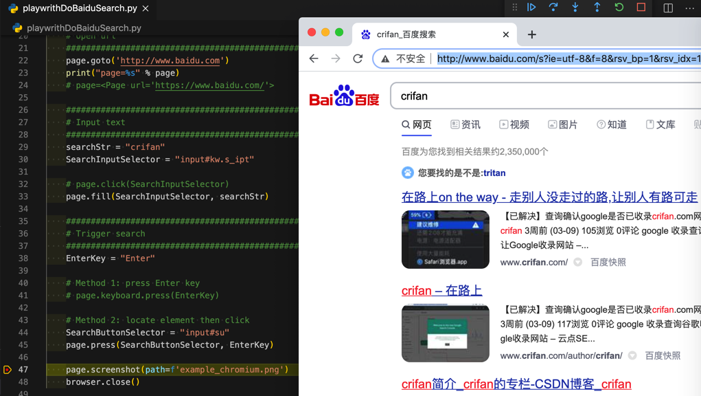Click the www.crifan.com/ result URL
701x396 pixels.
tap(533, 262)
